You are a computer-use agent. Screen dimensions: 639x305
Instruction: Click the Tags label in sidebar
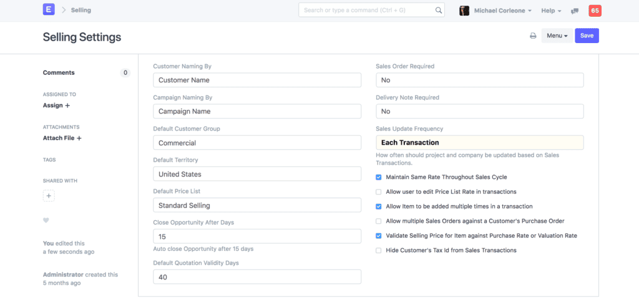point(49,160)
